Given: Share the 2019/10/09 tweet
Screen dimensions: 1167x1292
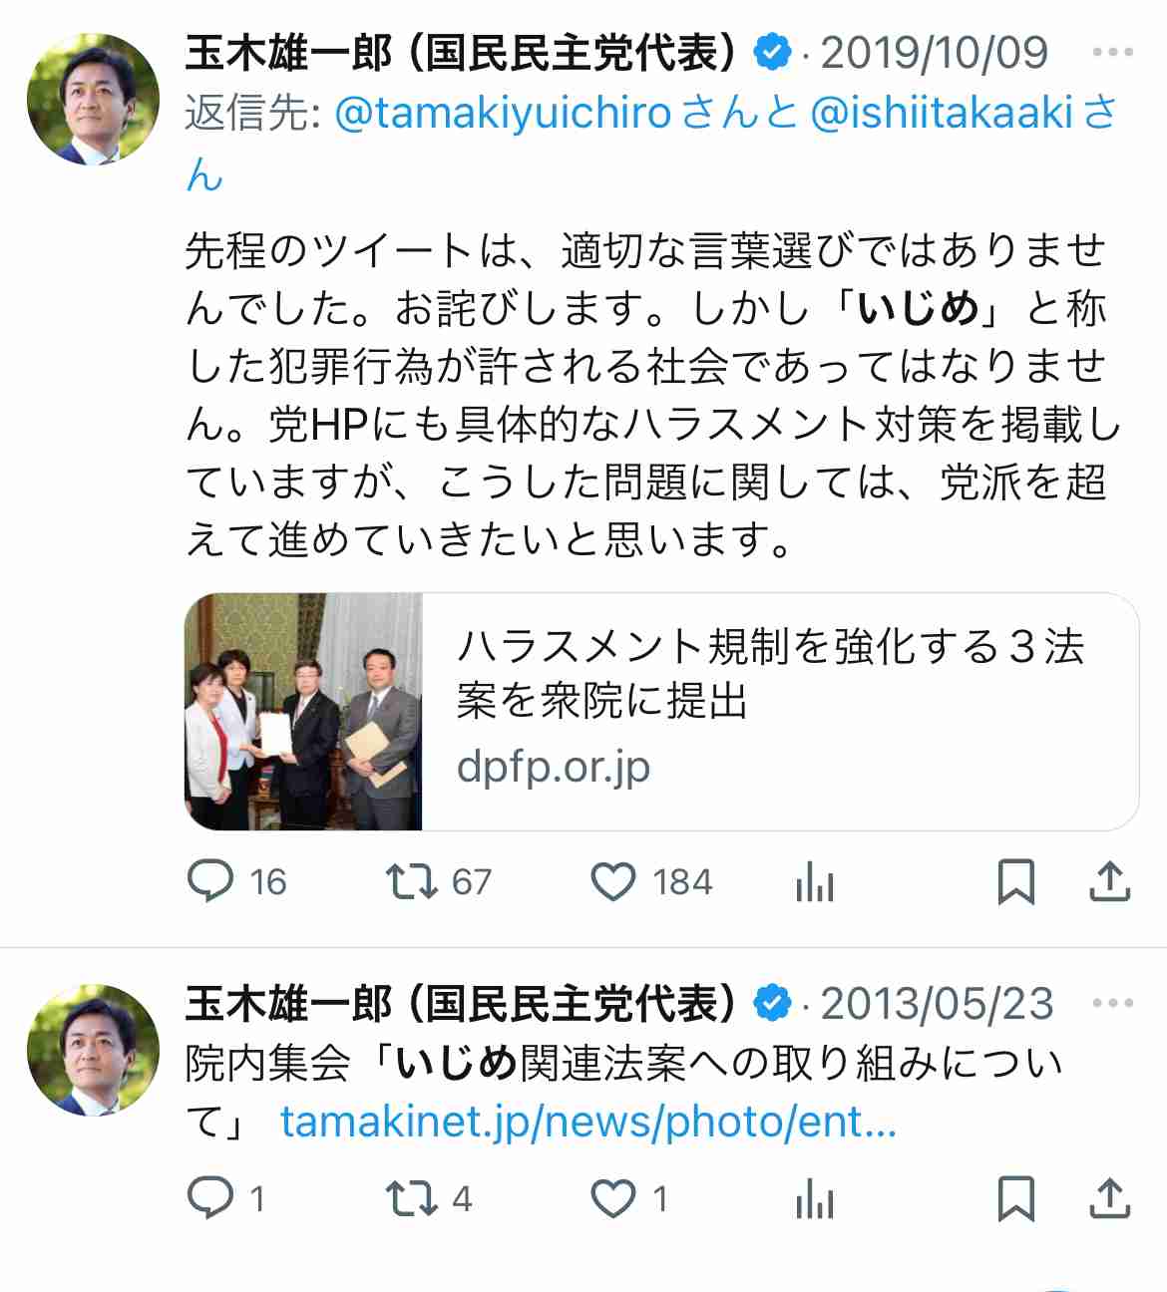Looking at the screenshot, I should pyautogui.click(x=1109, y=881).
